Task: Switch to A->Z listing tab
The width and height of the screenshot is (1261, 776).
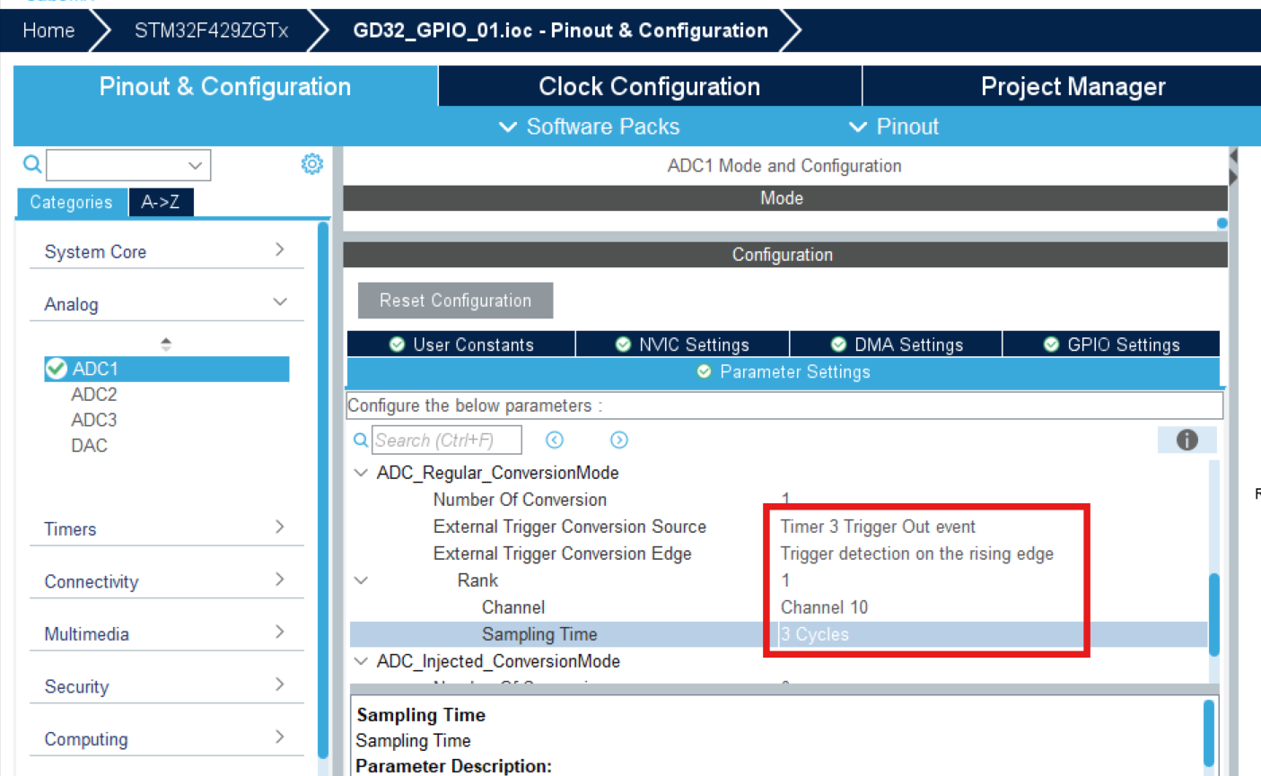Action: (161, 202)
